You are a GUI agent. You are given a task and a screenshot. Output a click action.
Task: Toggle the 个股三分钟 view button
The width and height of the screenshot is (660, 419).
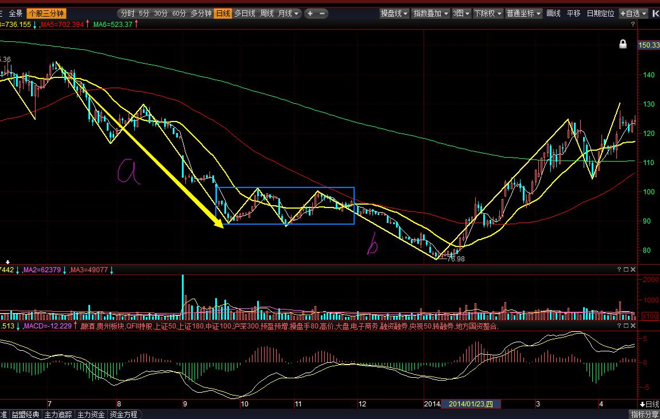46,13
